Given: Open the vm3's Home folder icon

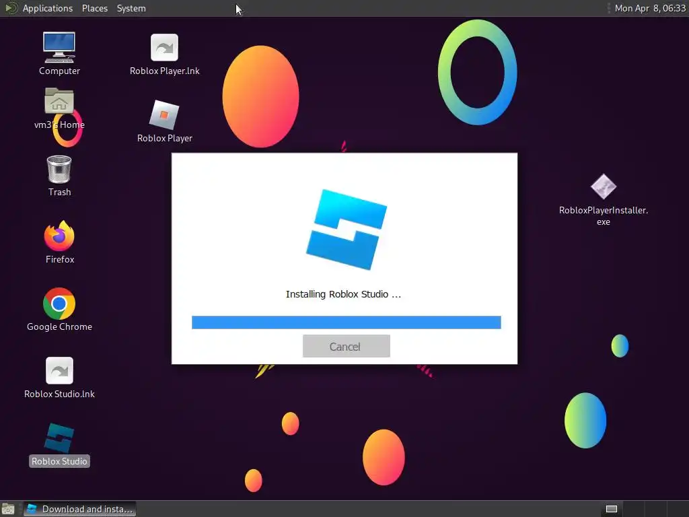Looking at the screenshot, I should pyautogui.click(x=59, y=101).
